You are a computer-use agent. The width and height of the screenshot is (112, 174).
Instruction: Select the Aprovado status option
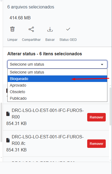point(57,85)
